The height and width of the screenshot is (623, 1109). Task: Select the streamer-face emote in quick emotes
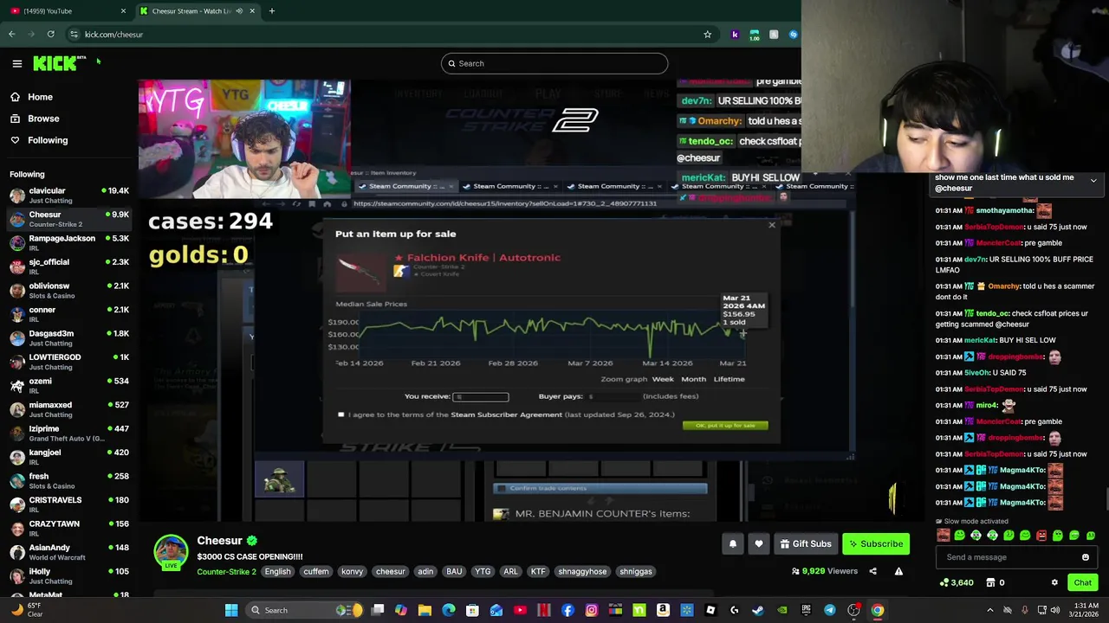click(943, 536)
